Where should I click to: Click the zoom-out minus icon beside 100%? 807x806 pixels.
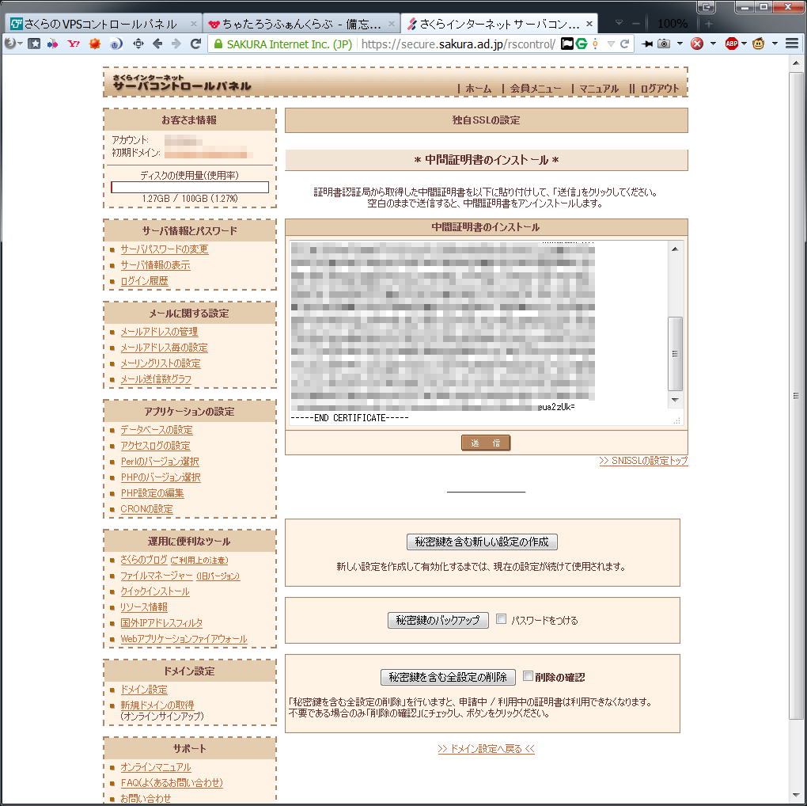636,24
